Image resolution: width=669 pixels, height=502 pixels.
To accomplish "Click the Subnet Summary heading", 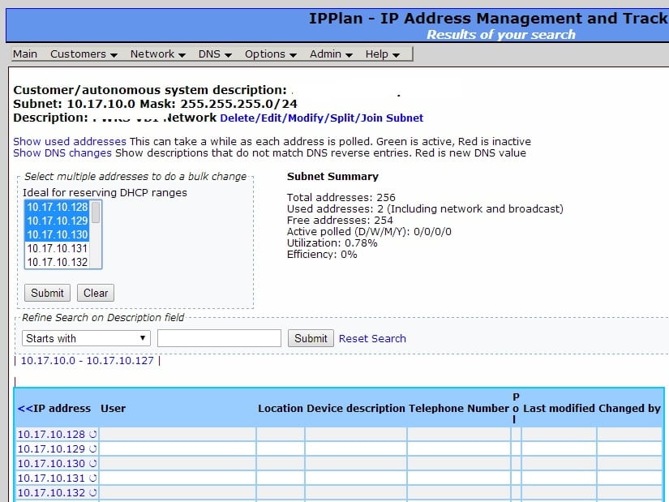I will pos(332,177).
